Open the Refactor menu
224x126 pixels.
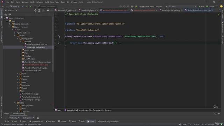click(40, 2)
